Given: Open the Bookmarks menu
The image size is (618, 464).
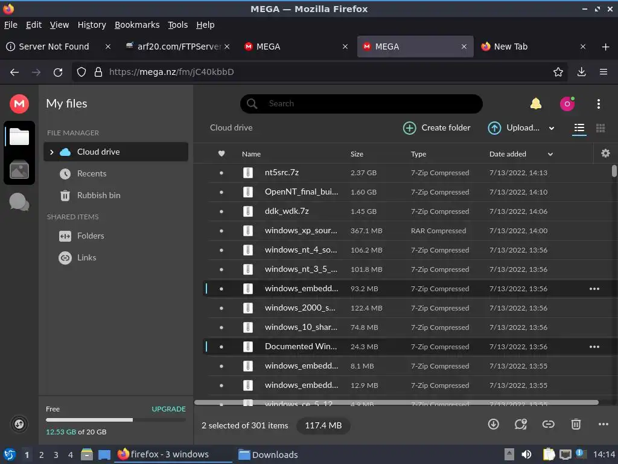Looking at the screenshot, I should 137,25.
